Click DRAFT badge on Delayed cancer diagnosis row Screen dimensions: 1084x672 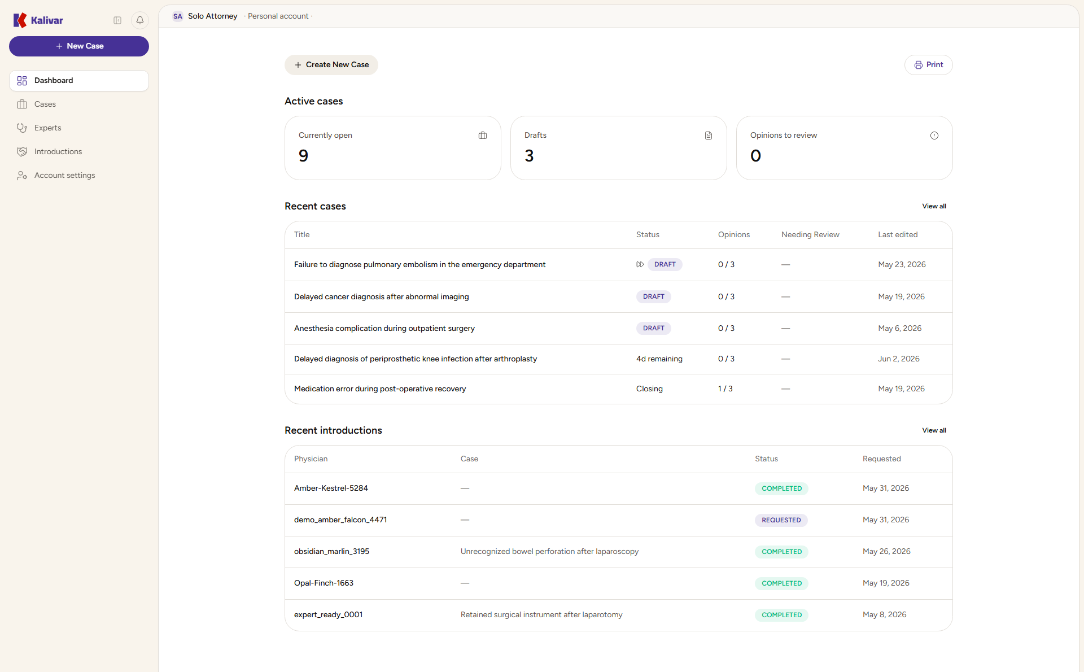654,297
